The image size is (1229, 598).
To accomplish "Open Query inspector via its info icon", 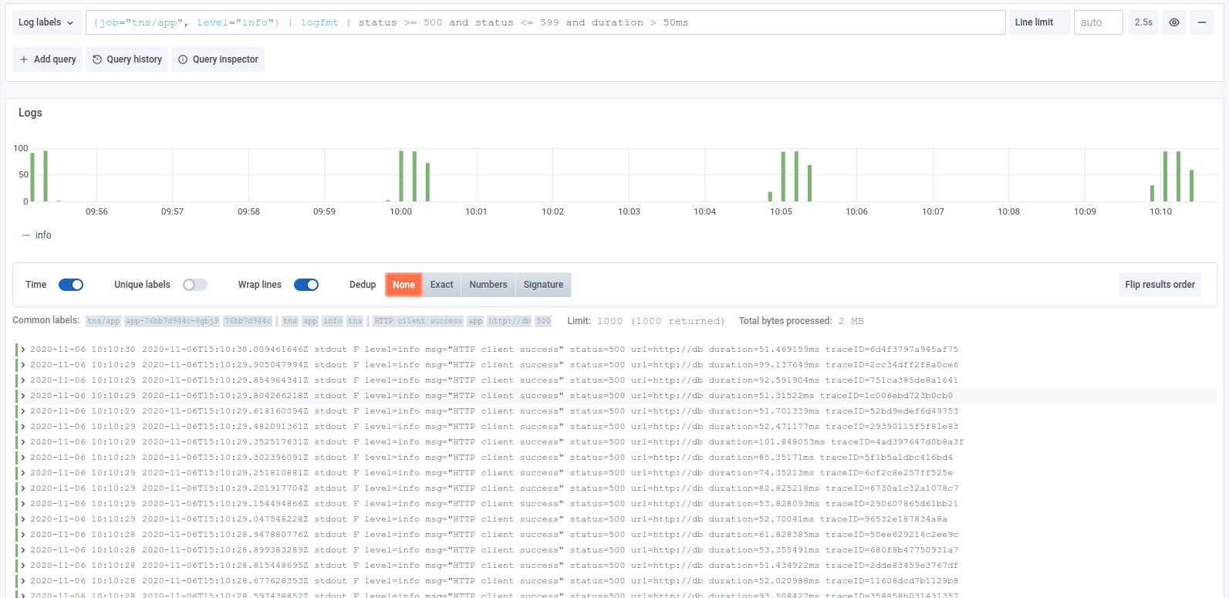I will (183, 59).
